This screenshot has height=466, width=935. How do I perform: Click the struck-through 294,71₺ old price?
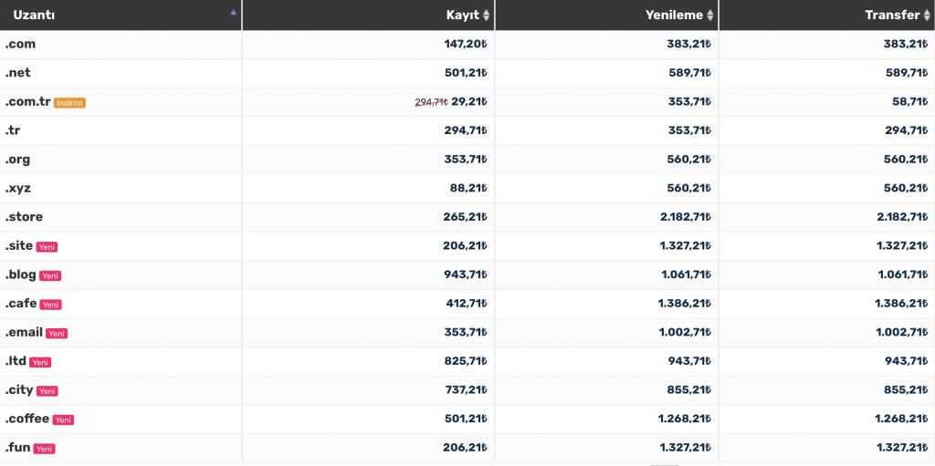(431, 102)
